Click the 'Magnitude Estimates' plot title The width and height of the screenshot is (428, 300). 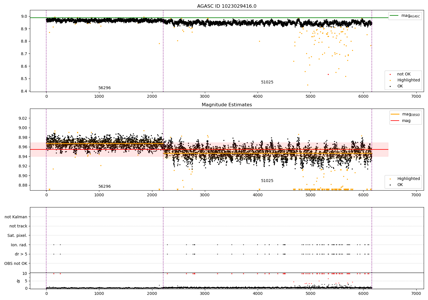[x=227, y=105]
